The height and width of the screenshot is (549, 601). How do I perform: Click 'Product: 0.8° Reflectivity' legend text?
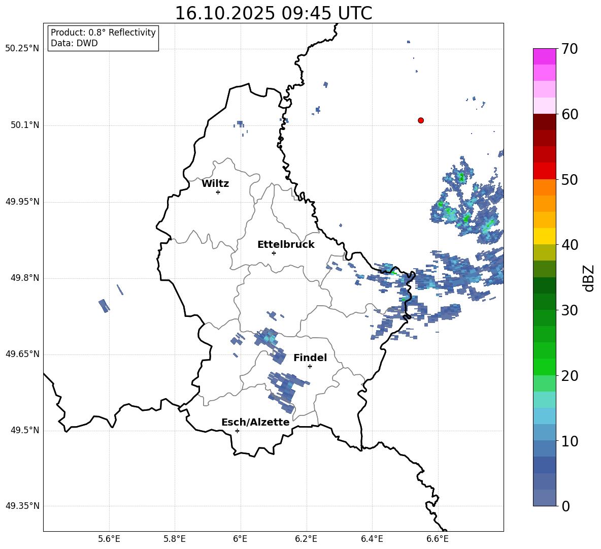[103, 32]
